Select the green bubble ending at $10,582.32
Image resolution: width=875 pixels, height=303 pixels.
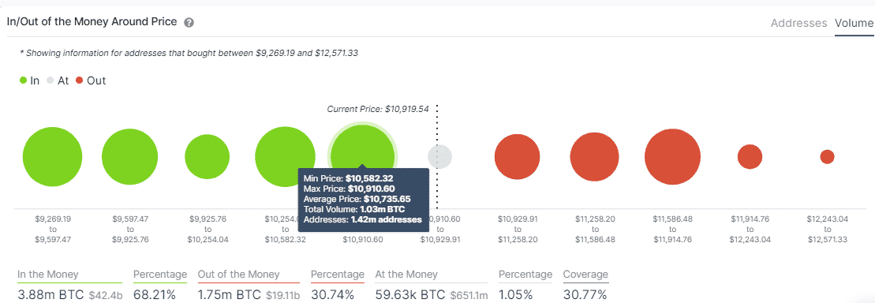[285, 157]
